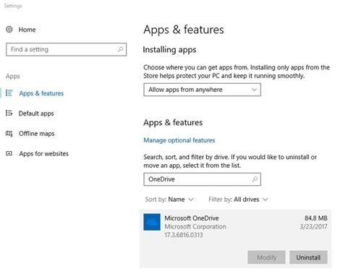Open the Manage optional features link
This screenshot has height=274, width=343.
(179, 140)
